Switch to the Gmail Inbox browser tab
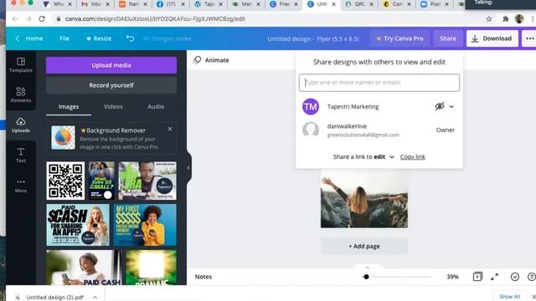536x301 pixels. pos(95,4)
